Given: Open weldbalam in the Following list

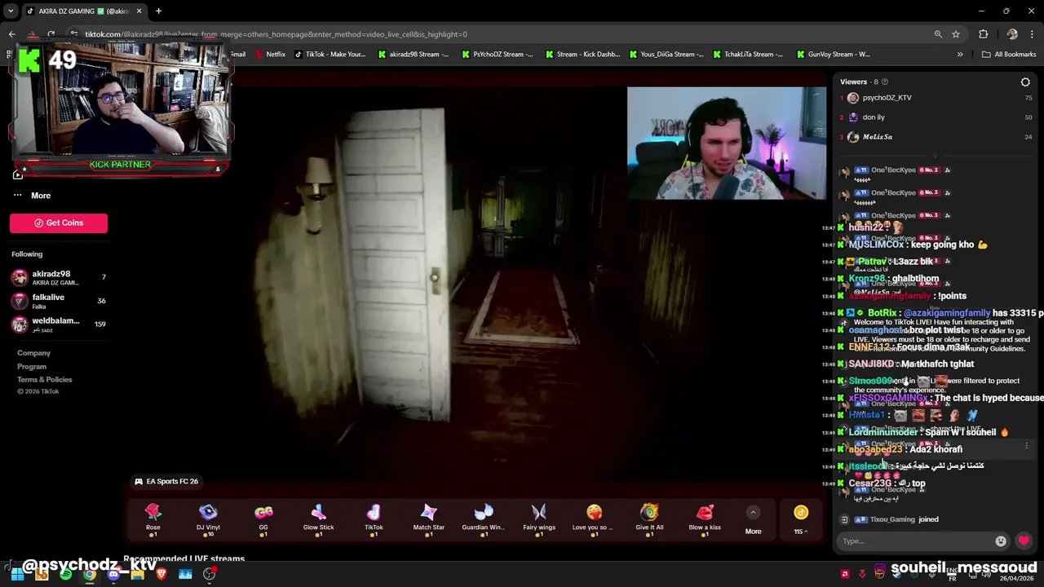Looking at the screenshot, I should 57,324.
